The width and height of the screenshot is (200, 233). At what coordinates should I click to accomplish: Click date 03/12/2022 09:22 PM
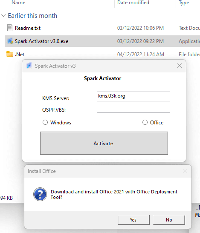click(140, 41)
